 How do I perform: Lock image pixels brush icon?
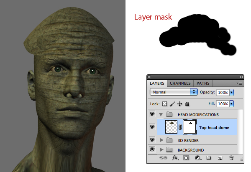[172, 104]
